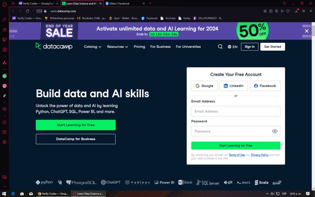
Task: Open WhatsApp in the browser sidebar
Action: [x=4, y=76]
